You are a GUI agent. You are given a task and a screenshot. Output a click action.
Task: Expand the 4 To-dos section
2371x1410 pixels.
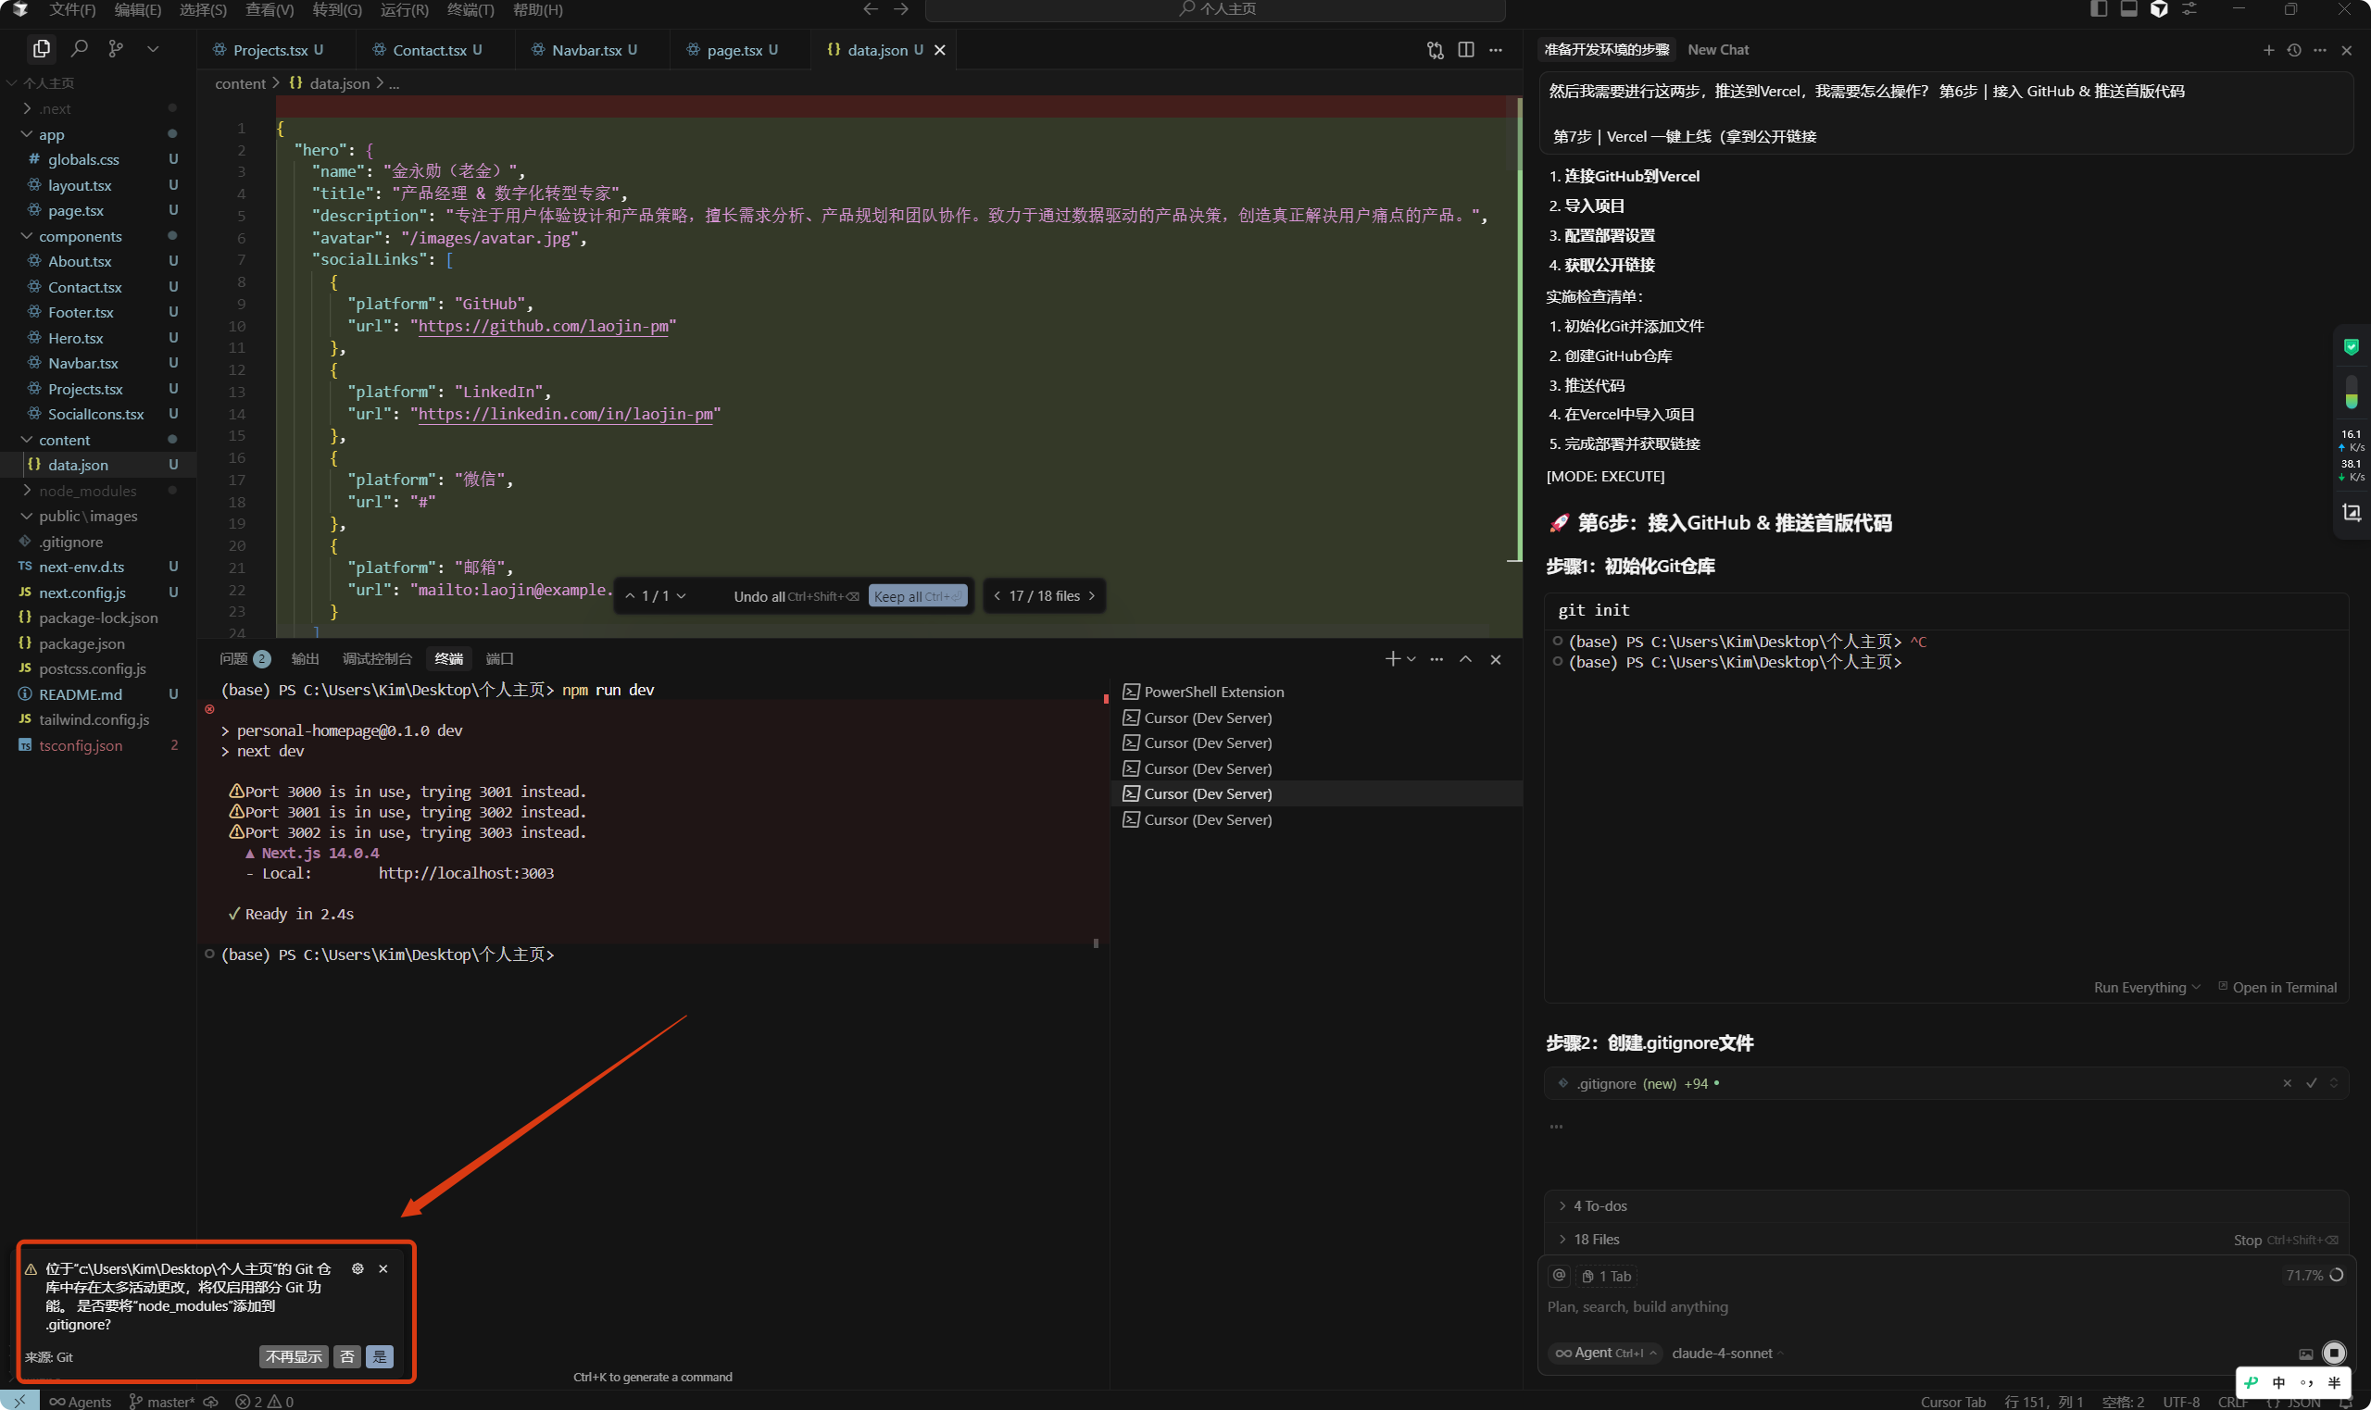pyautogui.click(x=1600, y=1205)
